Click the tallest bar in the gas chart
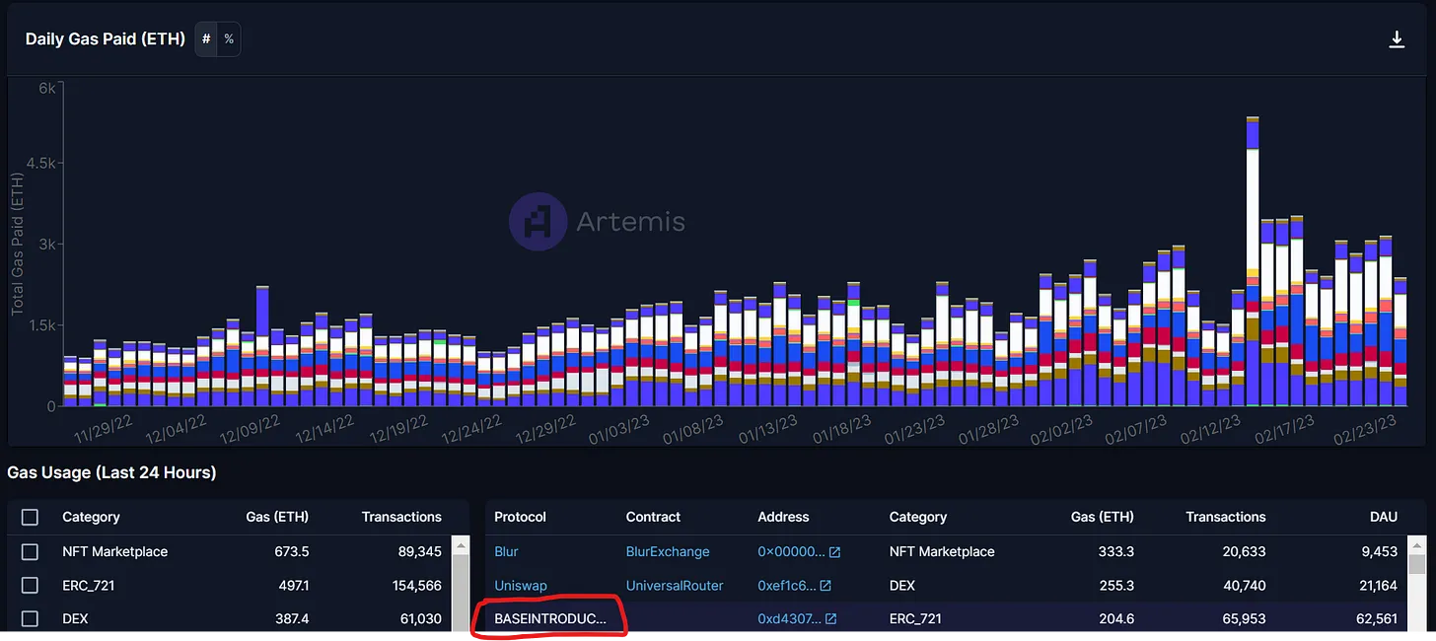The height and width of the screenshot is (641, 1436). tap(1253, 261)
